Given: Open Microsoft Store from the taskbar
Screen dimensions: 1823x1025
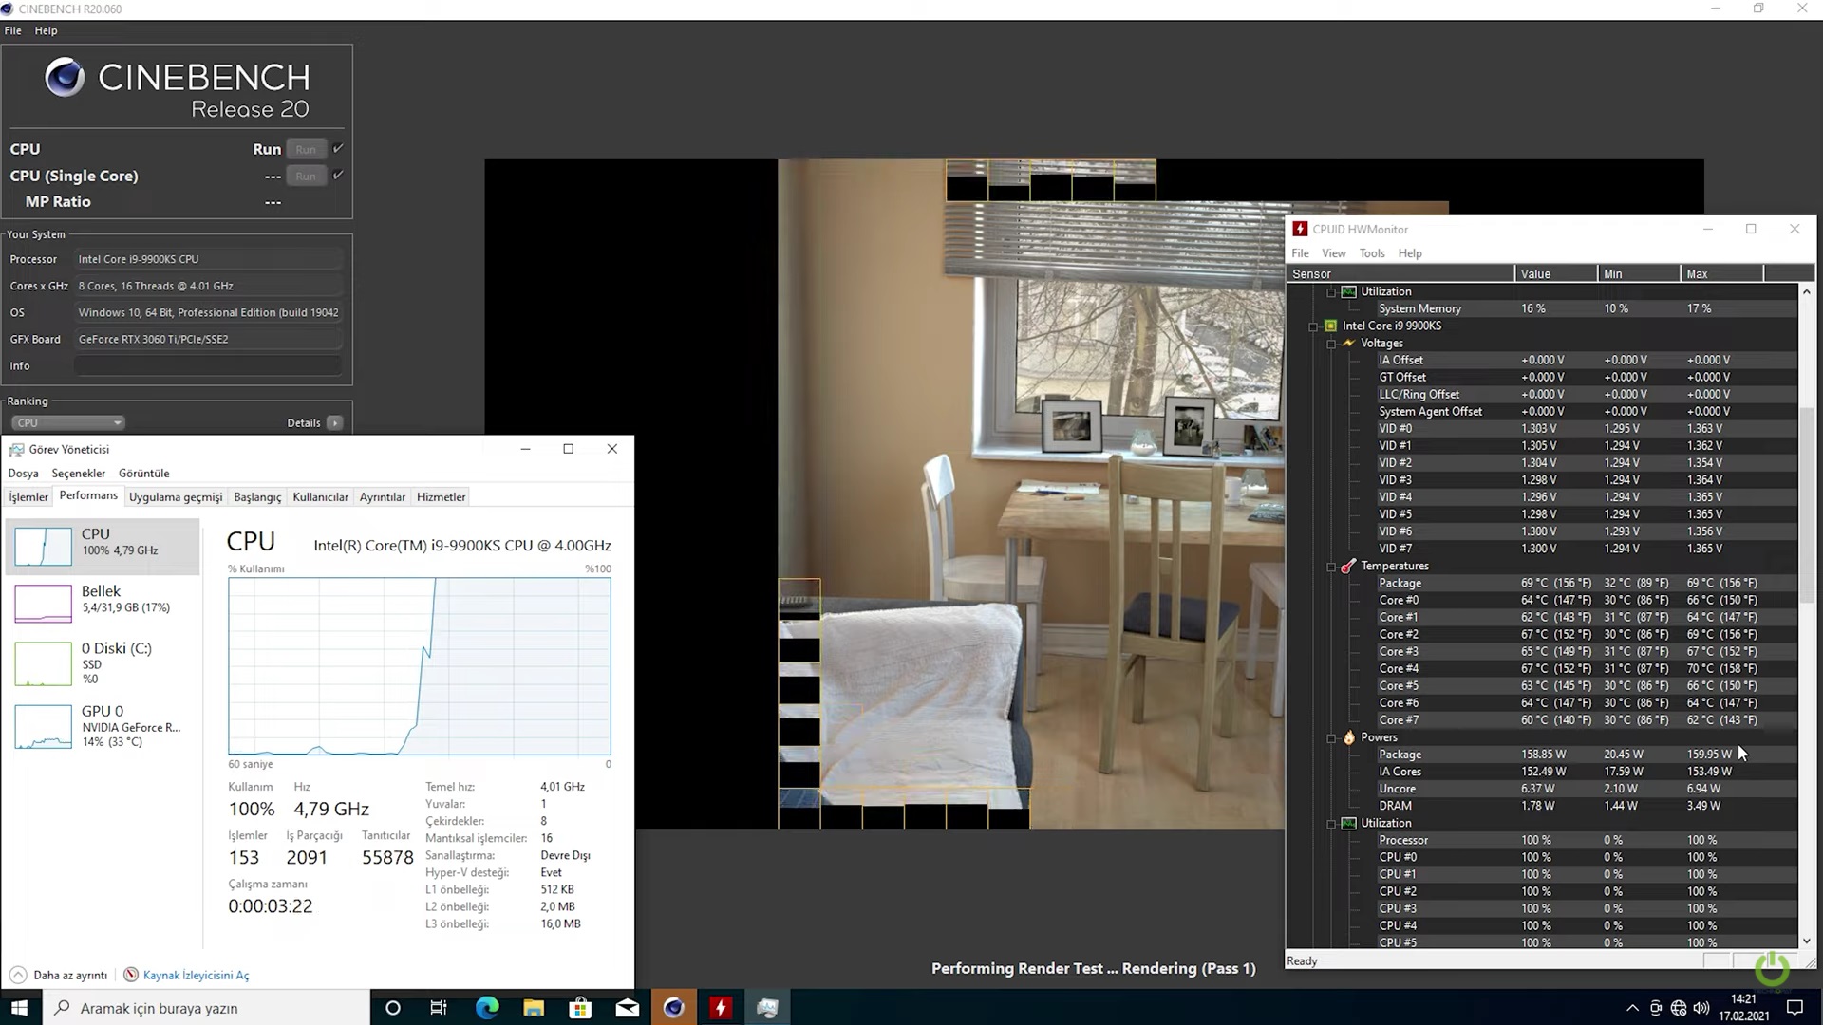Looking at the screenshot, I should click(580, 1008).
